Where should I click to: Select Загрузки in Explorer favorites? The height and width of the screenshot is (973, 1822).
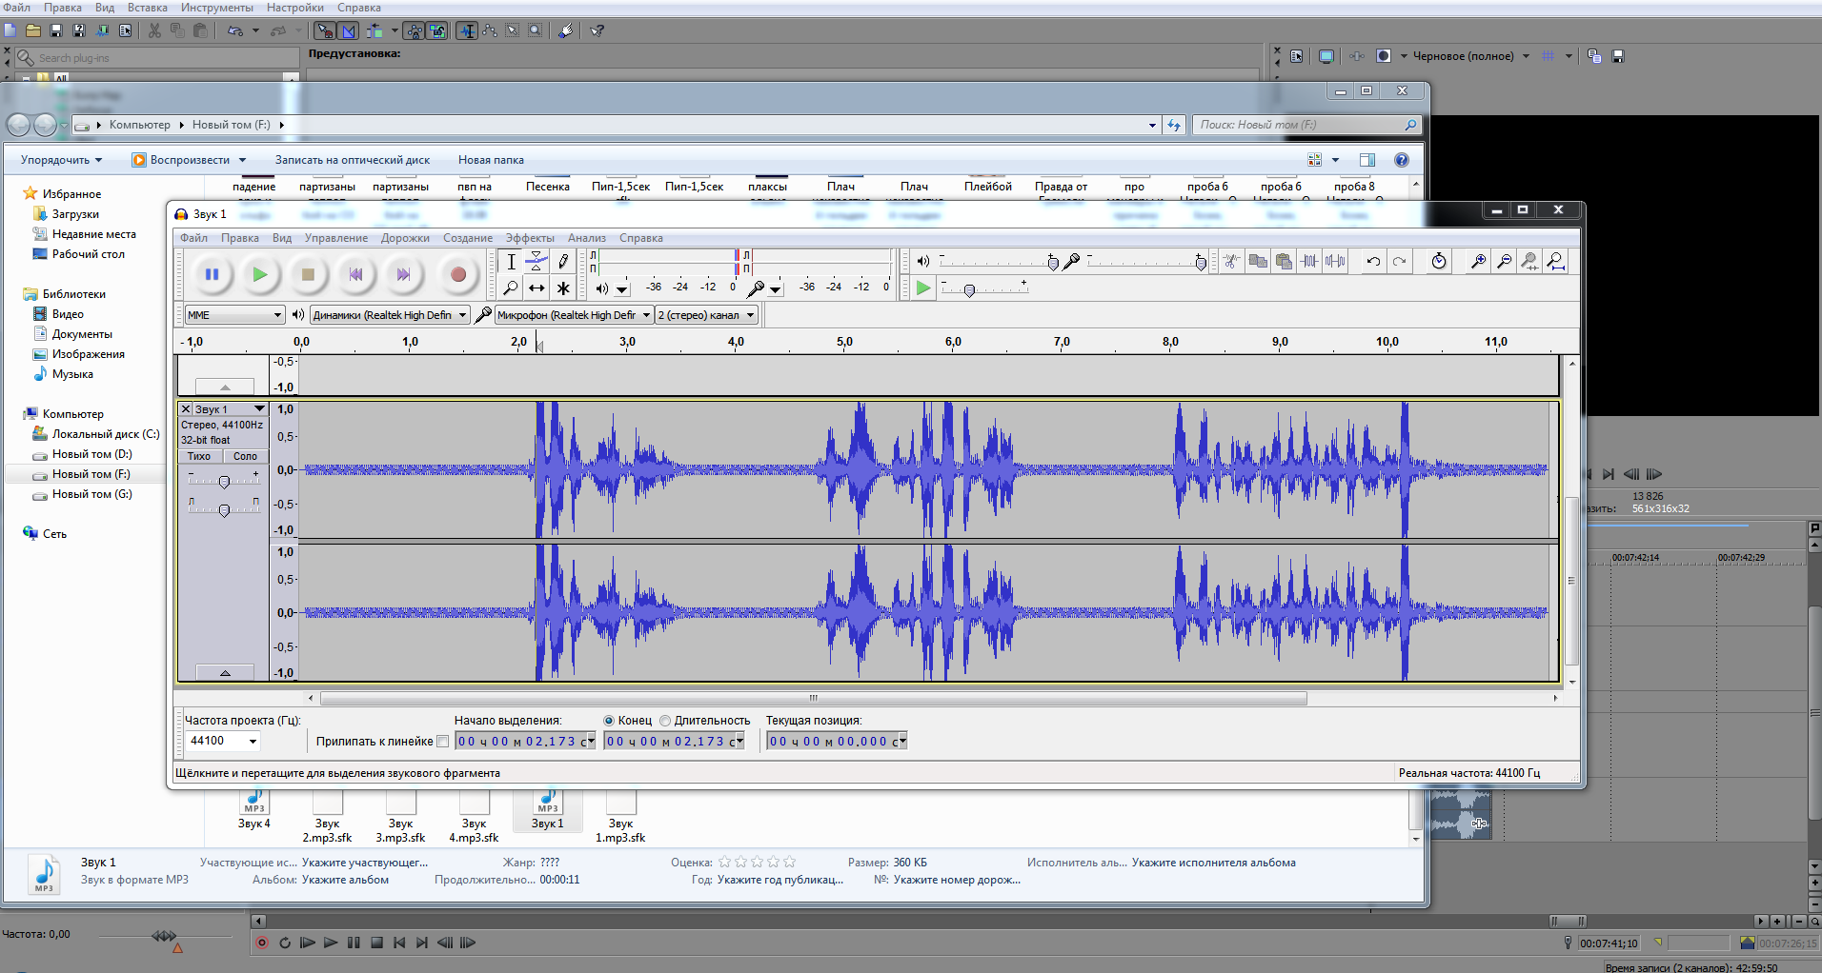coord(75,214)
